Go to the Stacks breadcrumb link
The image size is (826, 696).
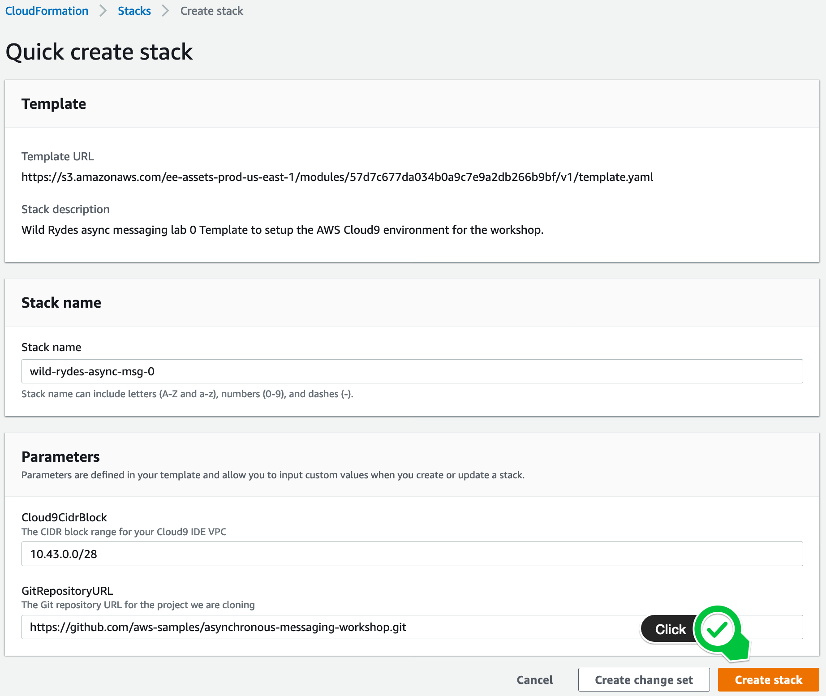134,11
